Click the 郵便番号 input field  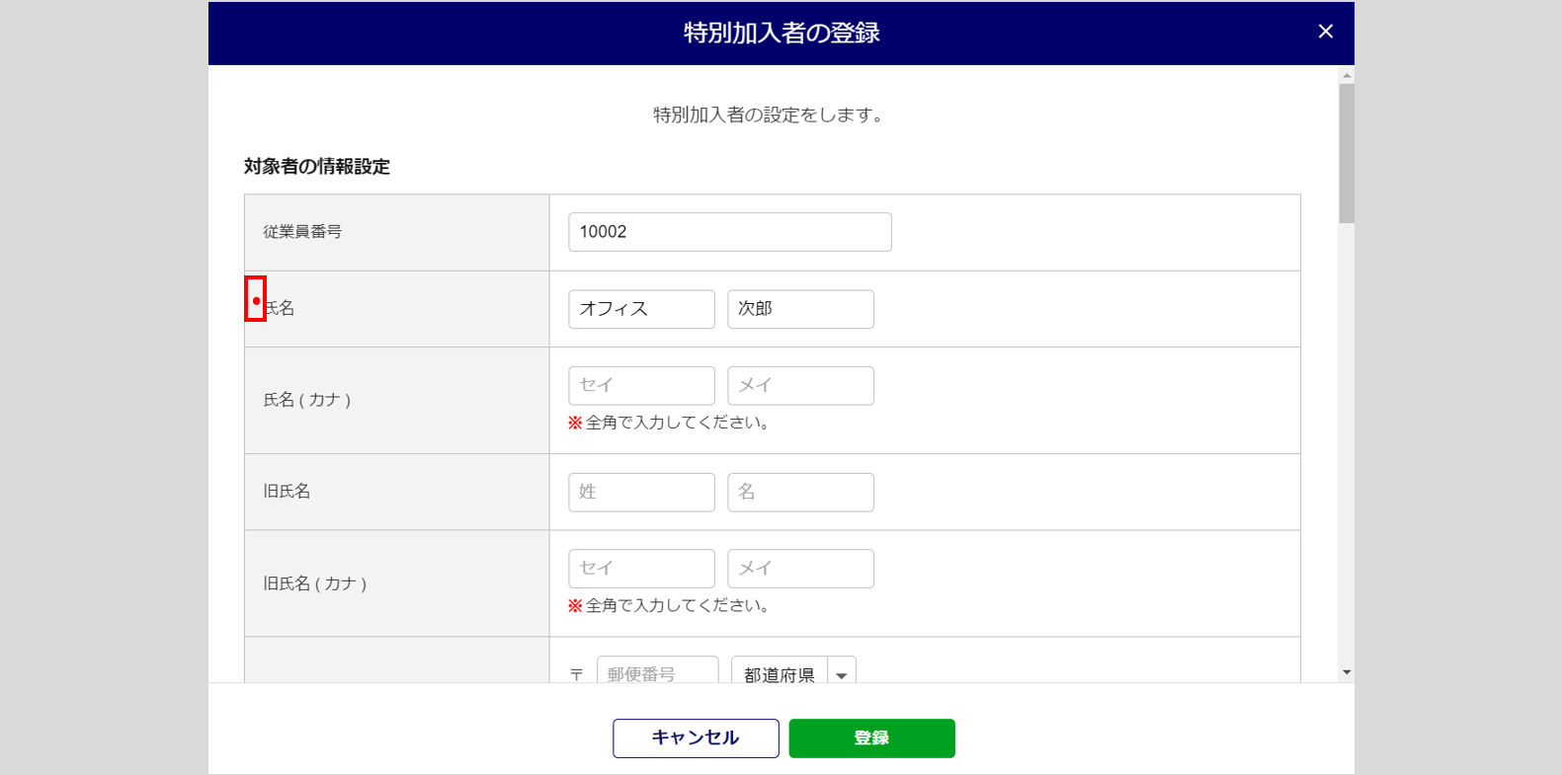click(x=657, y=672)
